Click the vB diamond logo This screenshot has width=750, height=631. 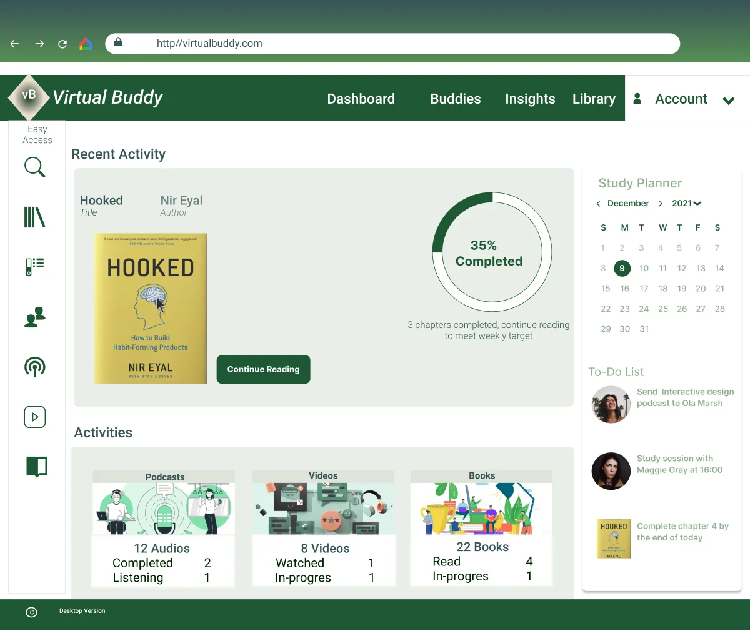29,97
